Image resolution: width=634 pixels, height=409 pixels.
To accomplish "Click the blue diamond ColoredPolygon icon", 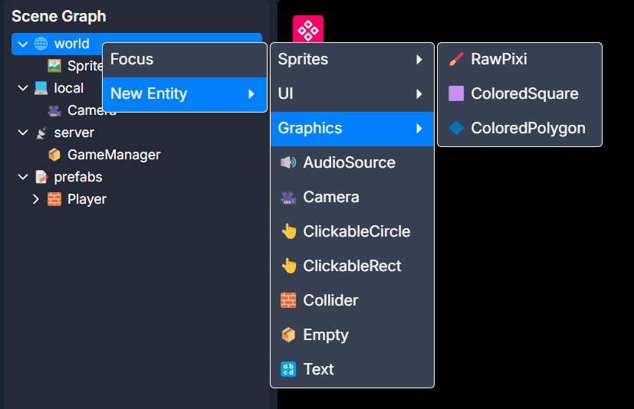I will click(456, 128).
